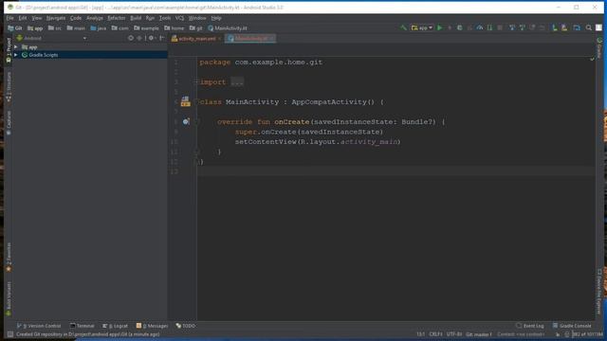This screenshot has height=341, width=607.
Task: Expand the Gradle Scripts tree node
Action: (16, 55)
